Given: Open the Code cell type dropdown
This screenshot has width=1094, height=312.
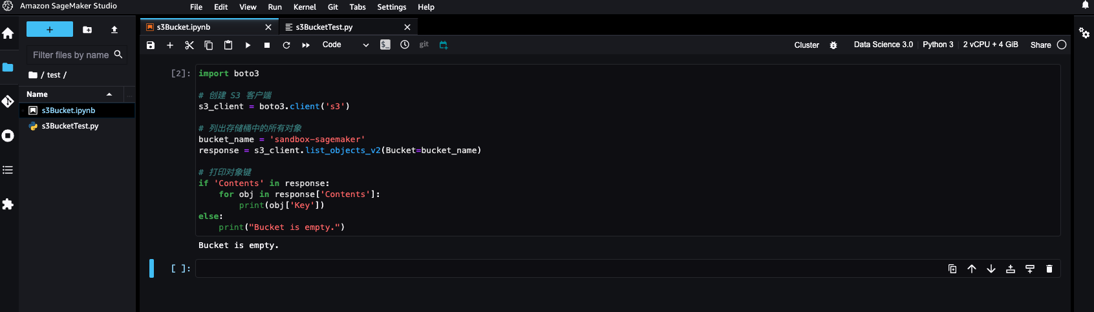Looking at the screenshot, I should point(346,45).
